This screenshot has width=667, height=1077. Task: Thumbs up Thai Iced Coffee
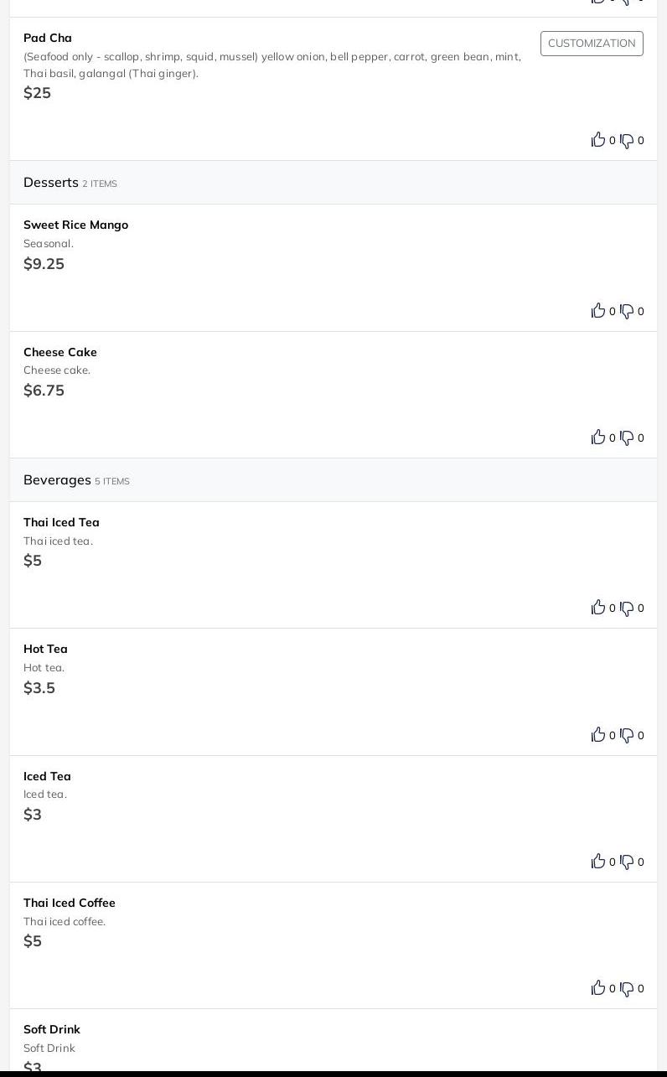[598, 988]
